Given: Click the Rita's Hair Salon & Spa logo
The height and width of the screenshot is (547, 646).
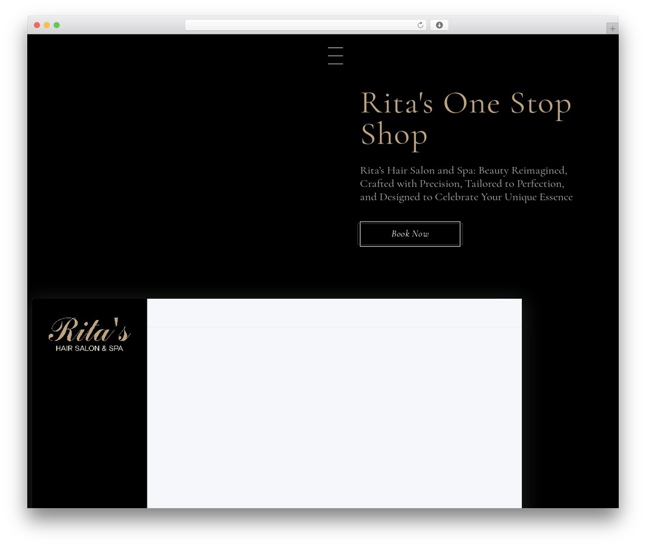Looking at the screenshot, I should tap(89, 335).
